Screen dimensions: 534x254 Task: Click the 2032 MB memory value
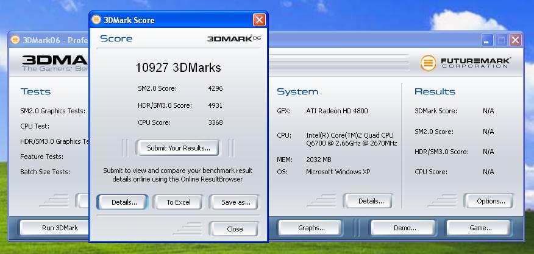[319, 160]
